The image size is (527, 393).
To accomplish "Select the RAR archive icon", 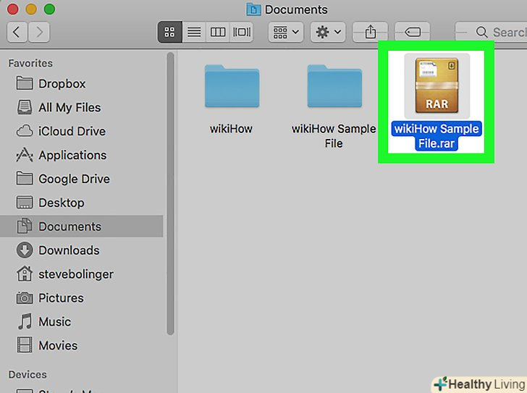I will 437,85.
